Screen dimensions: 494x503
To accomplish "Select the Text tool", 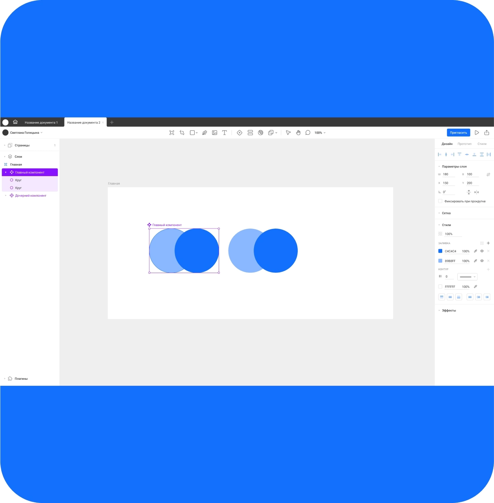I will tap(224, 133).
